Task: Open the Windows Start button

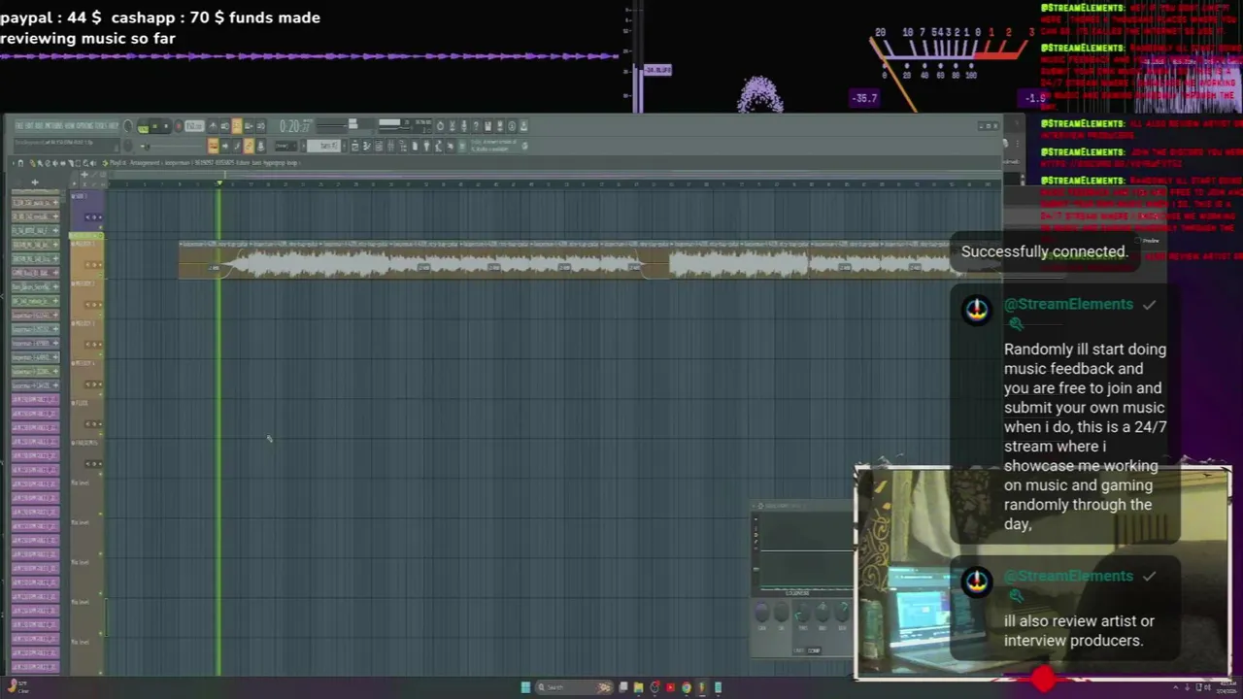Action: 525,687
